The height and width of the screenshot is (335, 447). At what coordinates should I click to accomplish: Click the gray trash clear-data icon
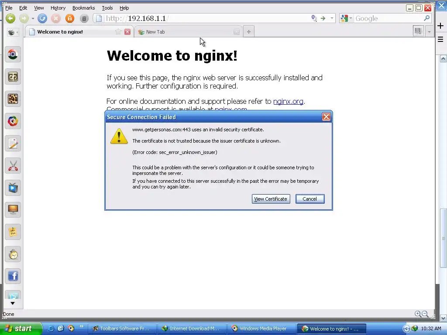coord(84,18)
